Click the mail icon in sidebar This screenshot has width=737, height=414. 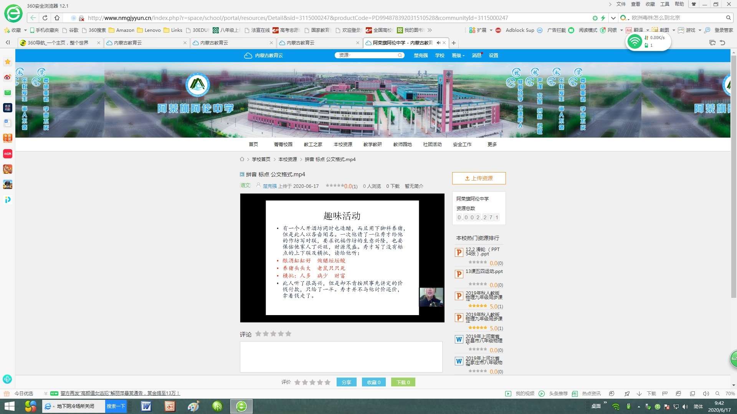point(7,92)
